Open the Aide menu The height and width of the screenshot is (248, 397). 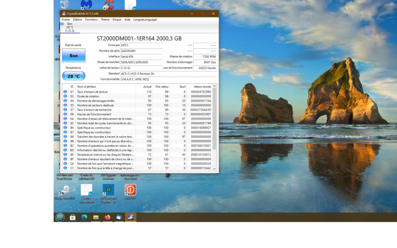(x=127, y=20)
